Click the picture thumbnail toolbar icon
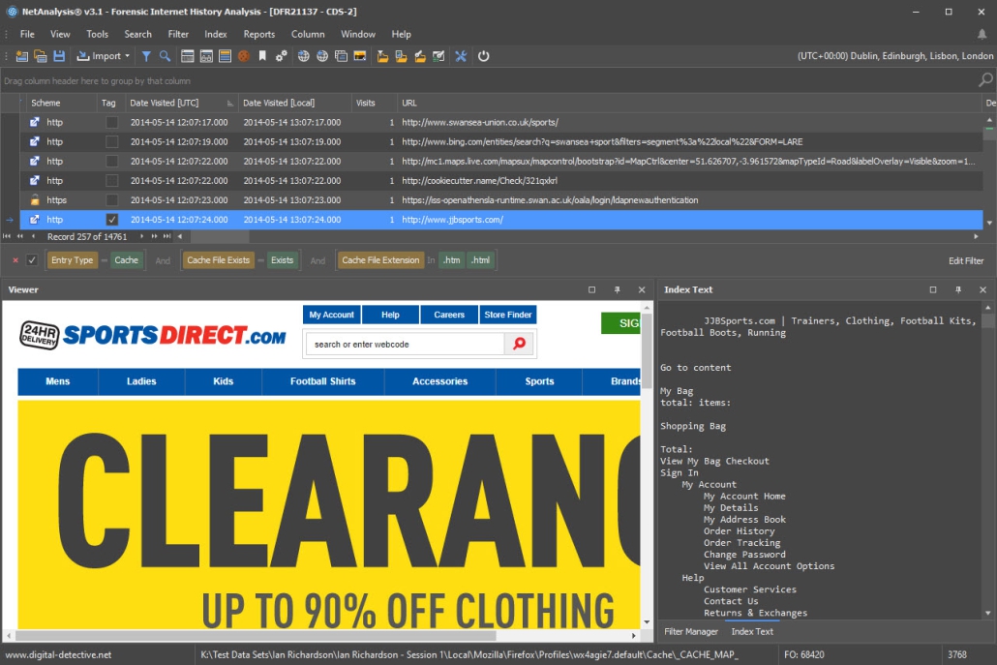Viewport: 997px width, 665px height. click(360, 56)
